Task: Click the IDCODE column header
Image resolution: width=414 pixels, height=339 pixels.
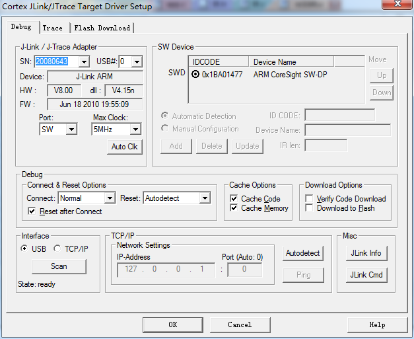Action: tap(219, 62)
